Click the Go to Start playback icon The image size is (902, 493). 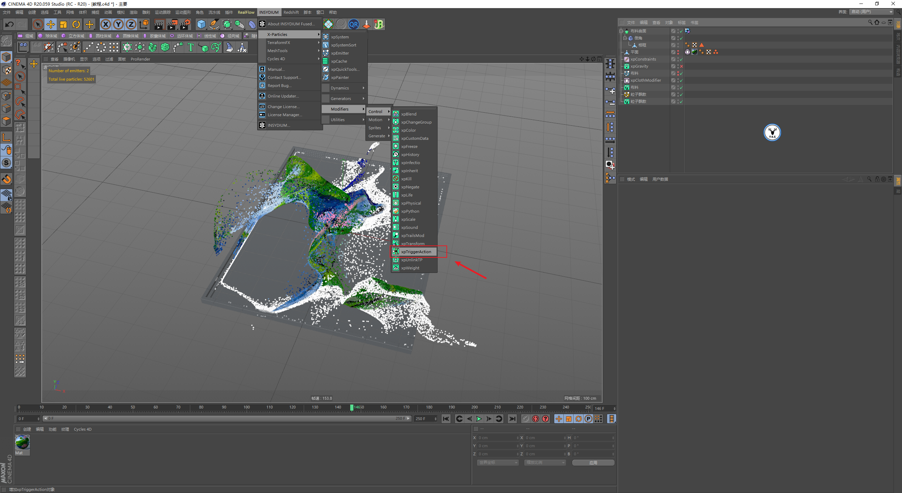pos(446,419)
